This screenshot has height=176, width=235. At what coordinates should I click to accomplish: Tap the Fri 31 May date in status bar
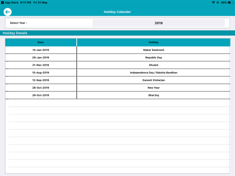pos(40,3)
